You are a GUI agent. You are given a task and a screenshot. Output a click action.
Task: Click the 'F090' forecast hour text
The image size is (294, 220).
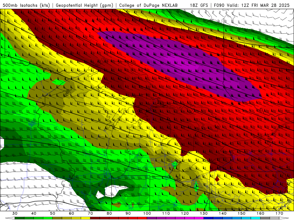(219, 5)
